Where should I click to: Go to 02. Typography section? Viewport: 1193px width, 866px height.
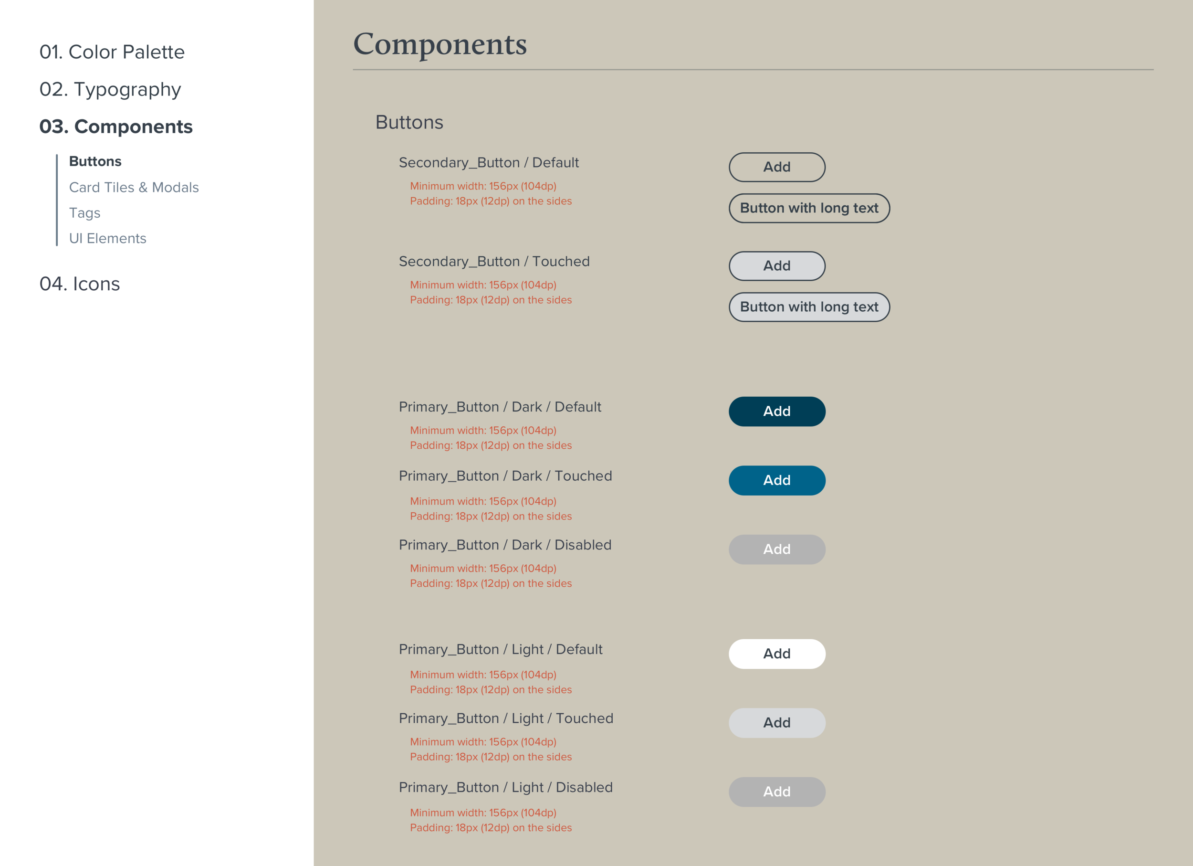click(x=110, y=89)
